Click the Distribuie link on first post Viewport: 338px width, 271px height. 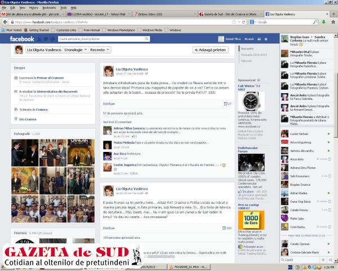pyautogui.click(x=109, y=104)
